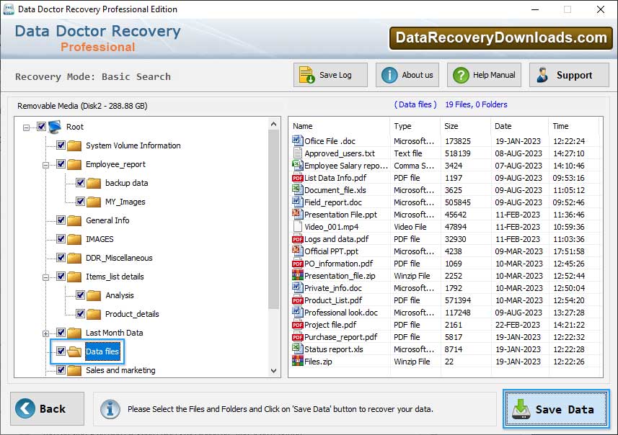Click the Excel icon of Document_file.xls
Screen dimensions: 618x435
pyautogui.click(x=297, y=189)
